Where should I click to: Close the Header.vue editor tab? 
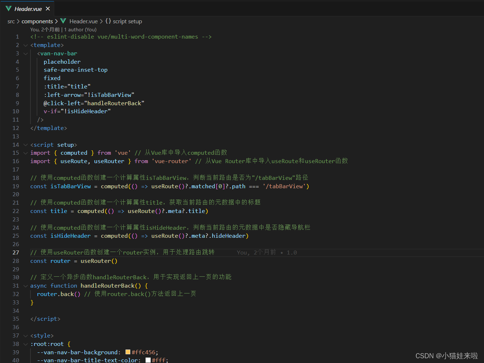[48, 8]
